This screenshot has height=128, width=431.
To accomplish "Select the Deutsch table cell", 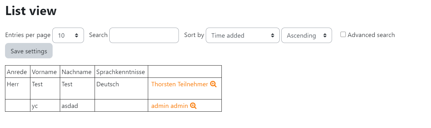I will pos(122,88).
